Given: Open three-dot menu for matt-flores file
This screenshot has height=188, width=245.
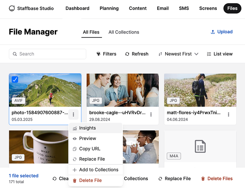Looking at the screenshot, I should click(229, 115).
